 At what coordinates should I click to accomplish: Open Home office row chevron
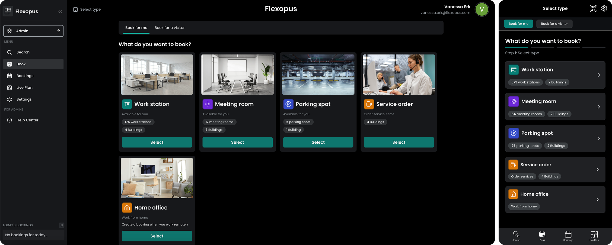(597, 200)
